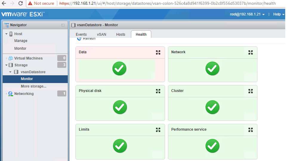Click More storage... link
Screen dimensions: 287x161
click(x=33, y=86)
